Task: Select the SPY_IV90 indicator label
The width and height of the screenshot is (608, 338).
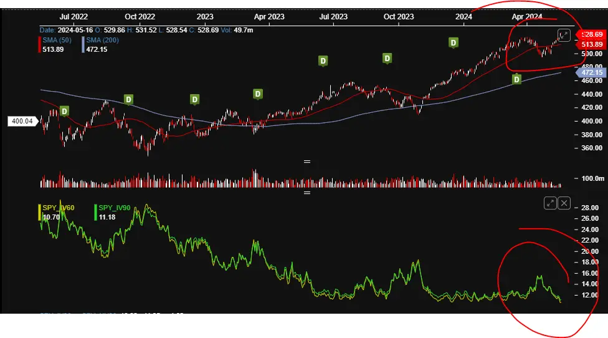Action: [115, 208]
